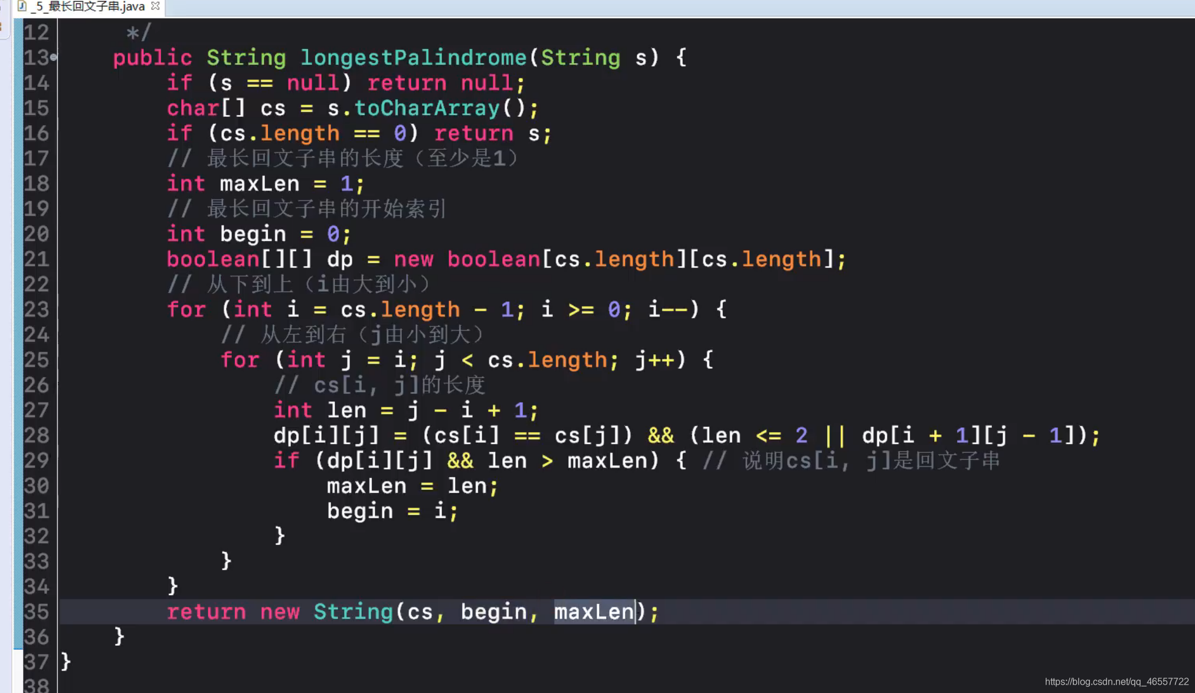This screenshot has width=1195, height=693.
Task: Click line number 28 in the gutter
Action: pos(37,436)
